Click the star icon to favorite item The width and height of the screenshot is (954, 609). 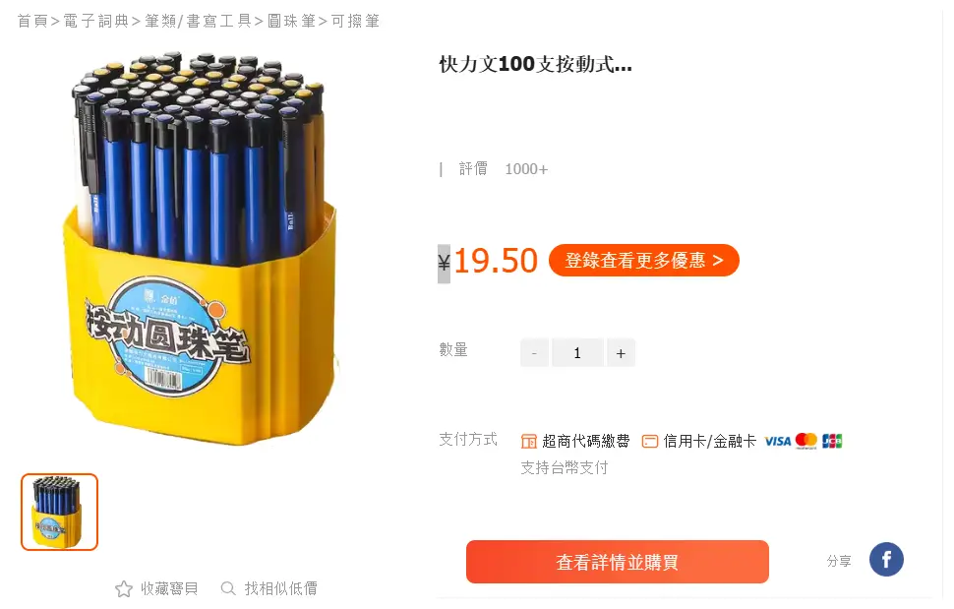point(124,588)
